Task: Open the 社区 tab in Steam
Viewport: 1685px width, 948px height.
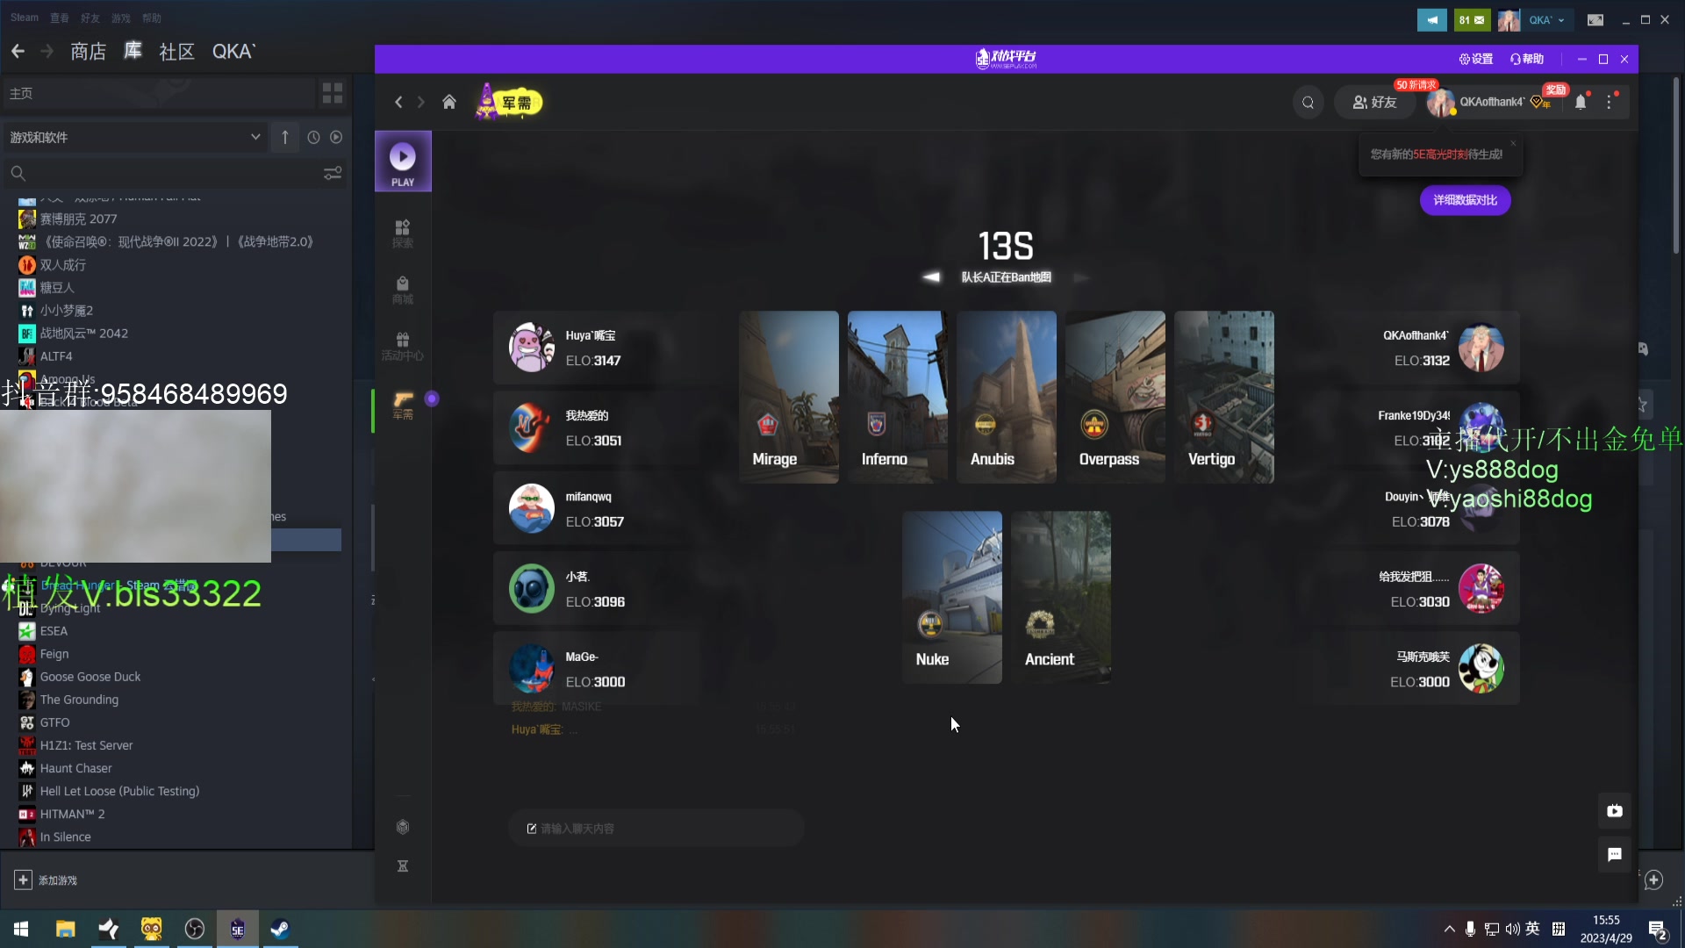Action: (x=176, y=52)
